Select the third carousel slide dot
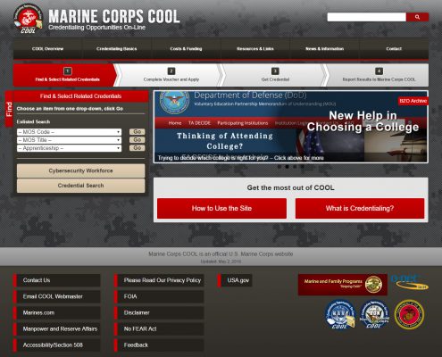Image resolution: width=442 pixels, height=357 pixels. click(x=295, y=167)
